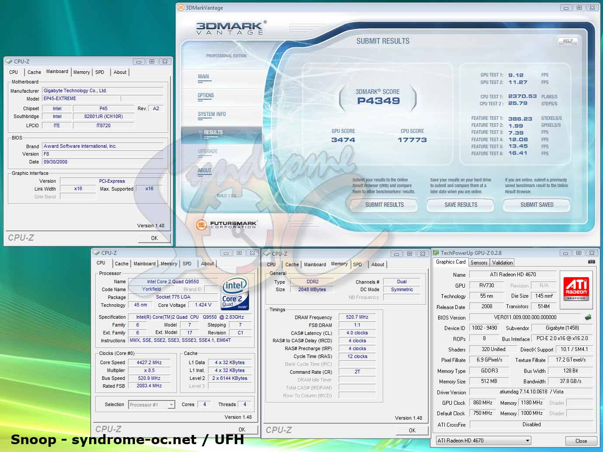Open Memory tab in CPU-Z Mainboard window
Screen dimensions: 603x452
point(81,73)
